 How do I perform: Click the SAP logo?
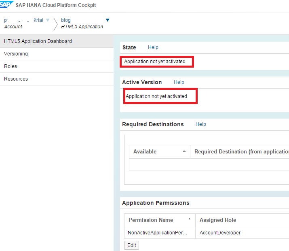(6, 4)
